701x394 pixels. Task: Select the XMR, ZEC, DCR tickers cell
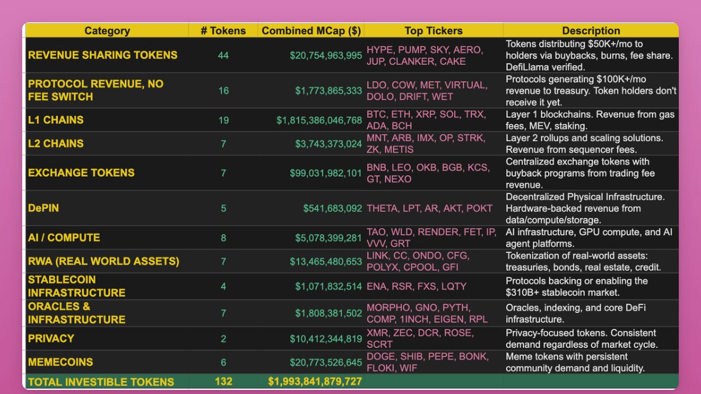pyautogui.click(x=433, y=339)
